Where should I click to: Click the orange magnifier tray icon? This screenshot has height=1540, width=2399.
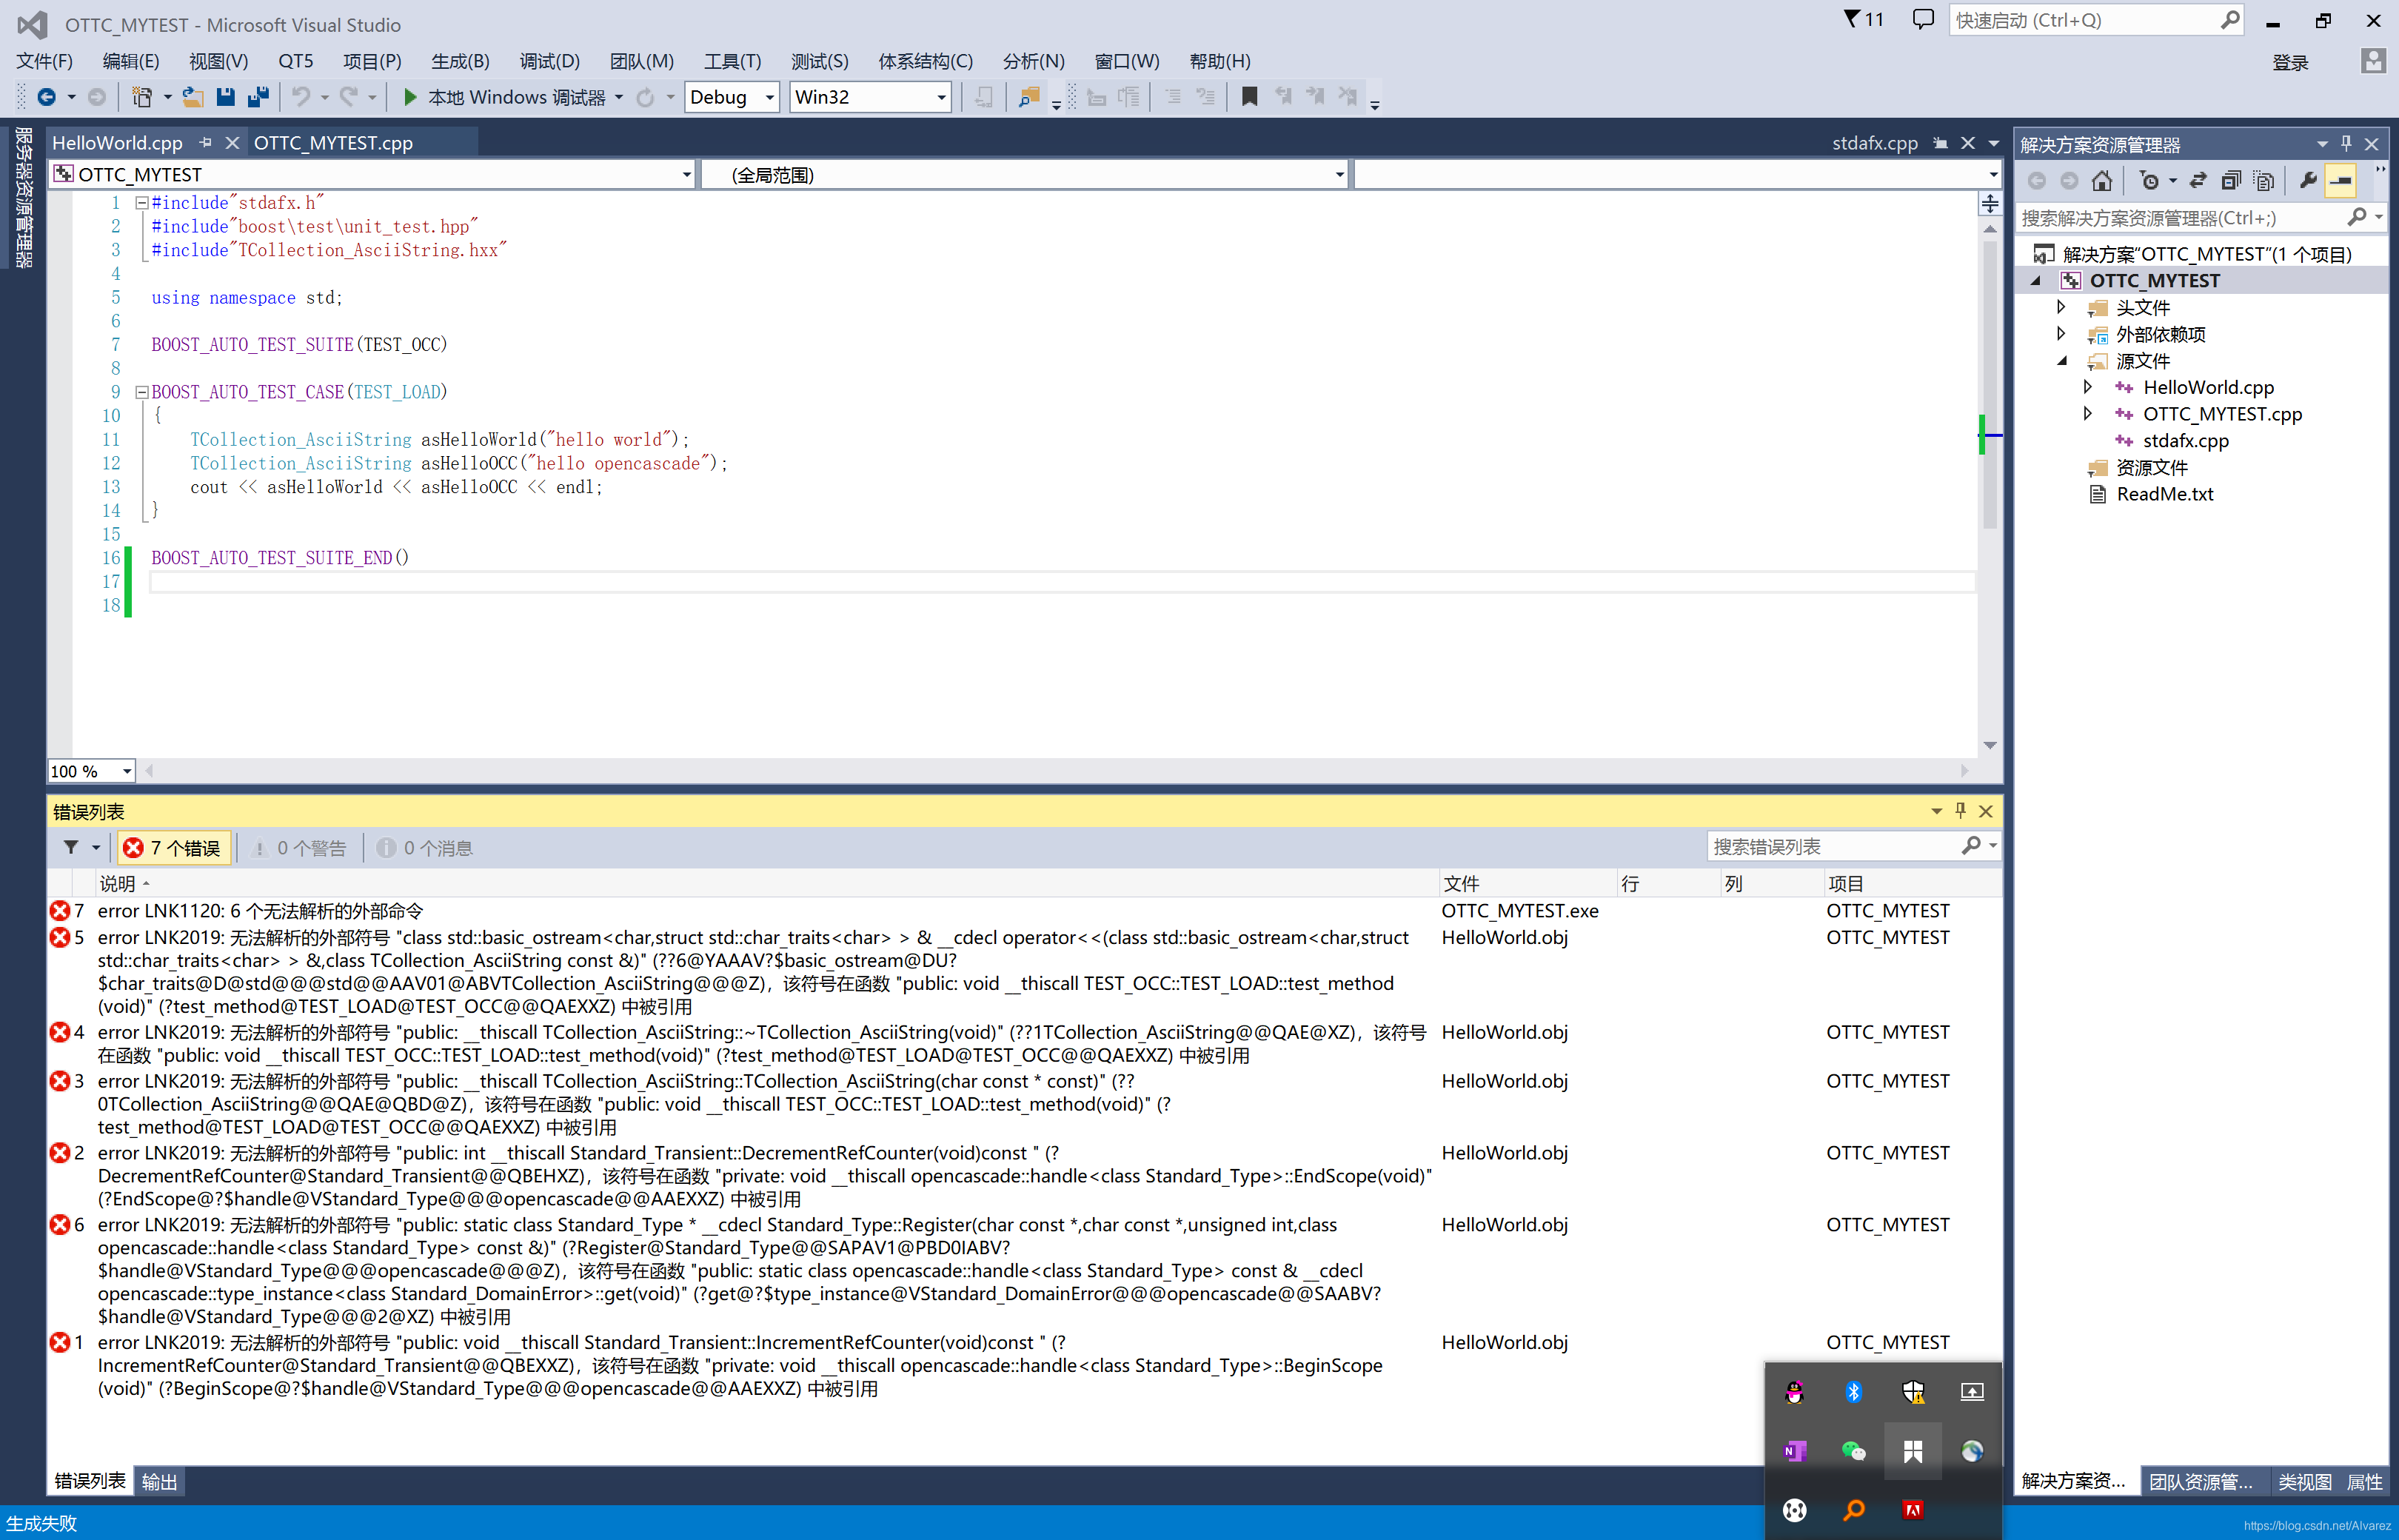coord(1853,1510)
